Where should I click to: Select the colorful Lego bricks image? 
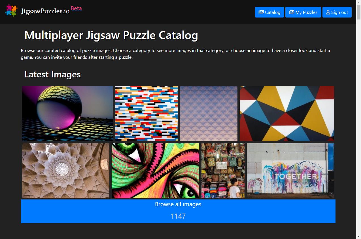click(x=146, y=113)
